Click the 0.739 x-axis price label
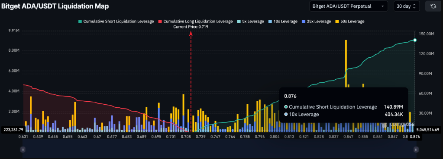 pos(200,137)
